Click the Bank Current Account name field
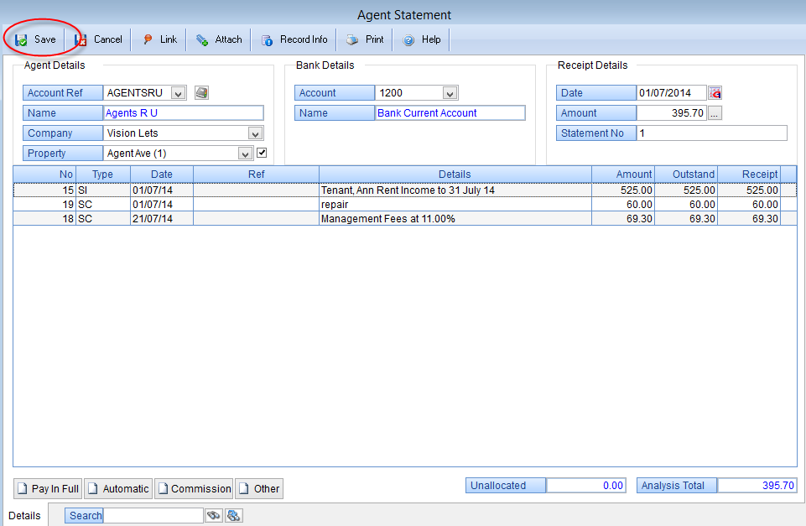 (x=450, y=113)
